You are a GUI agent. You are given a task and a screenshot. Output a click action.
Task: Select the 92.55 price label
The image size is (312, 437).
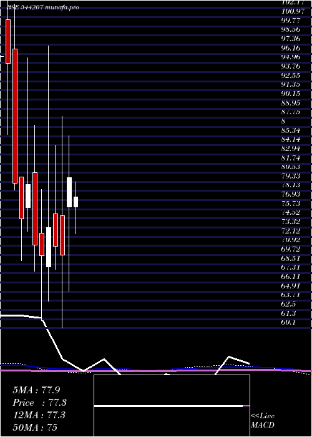(x=291, y=76)
